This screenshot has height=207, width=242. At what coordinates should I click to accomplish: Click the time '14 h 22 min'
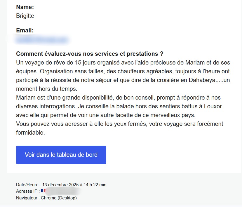point(95,185)
